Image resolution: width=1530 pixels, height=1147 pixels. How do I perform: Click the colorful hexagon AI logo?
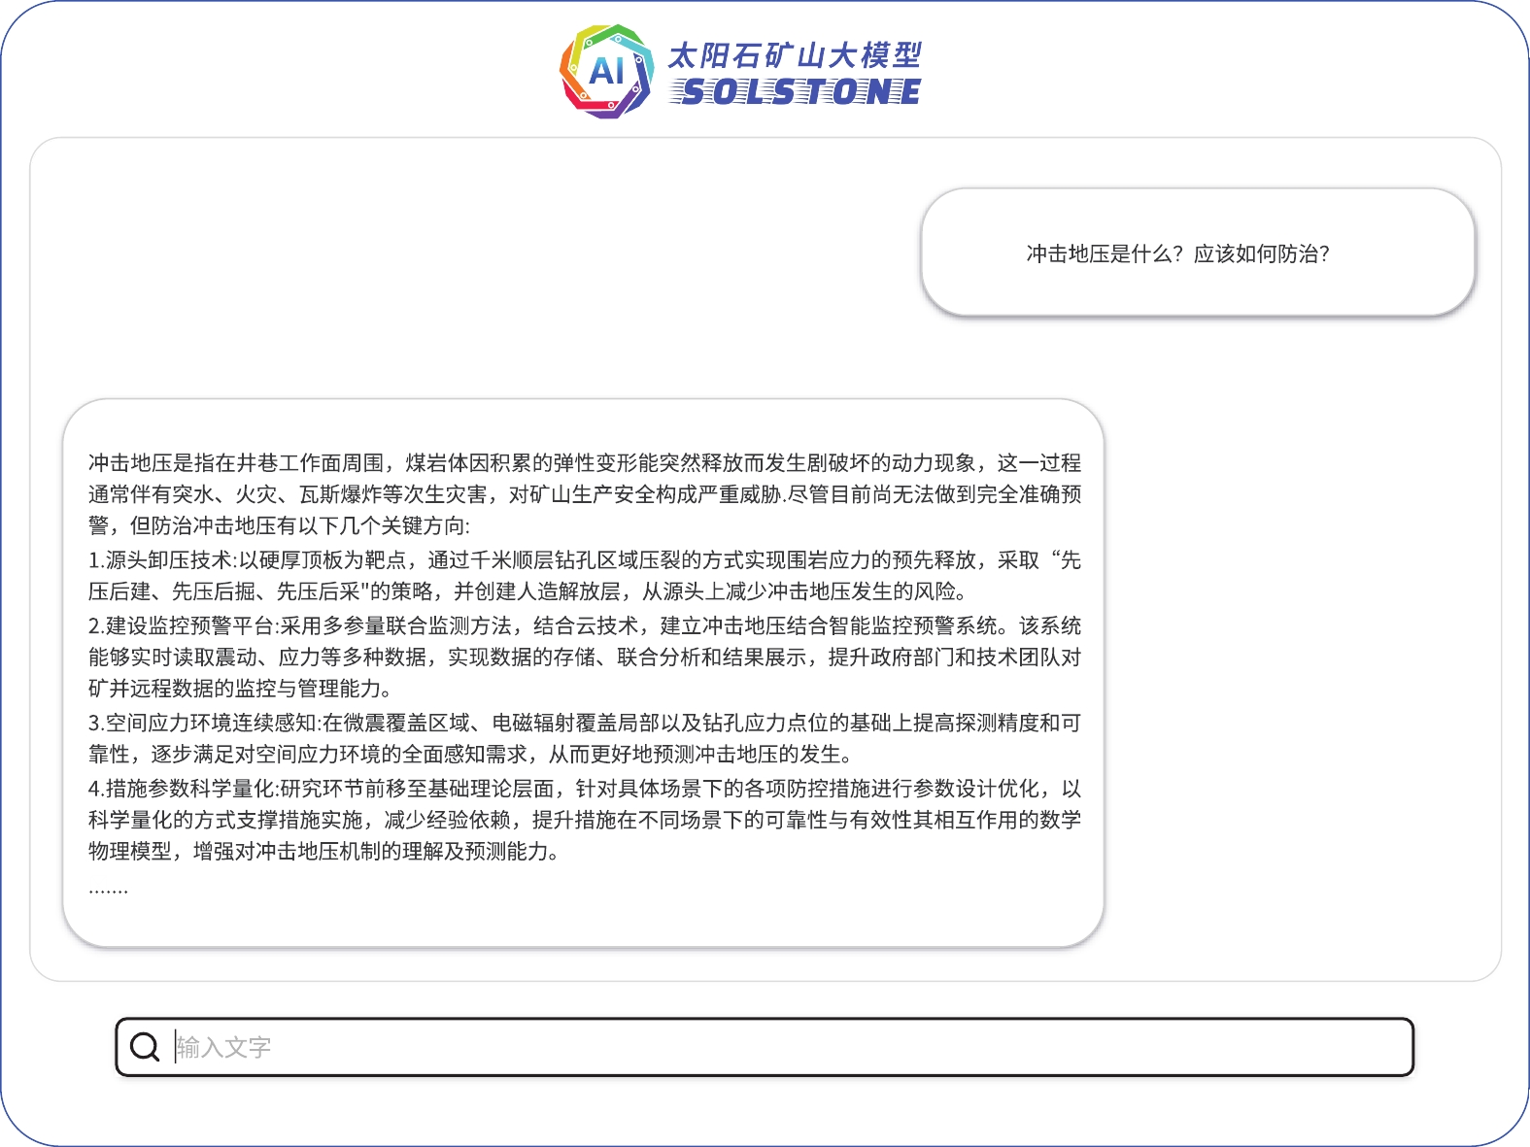(x=606, y=72)
